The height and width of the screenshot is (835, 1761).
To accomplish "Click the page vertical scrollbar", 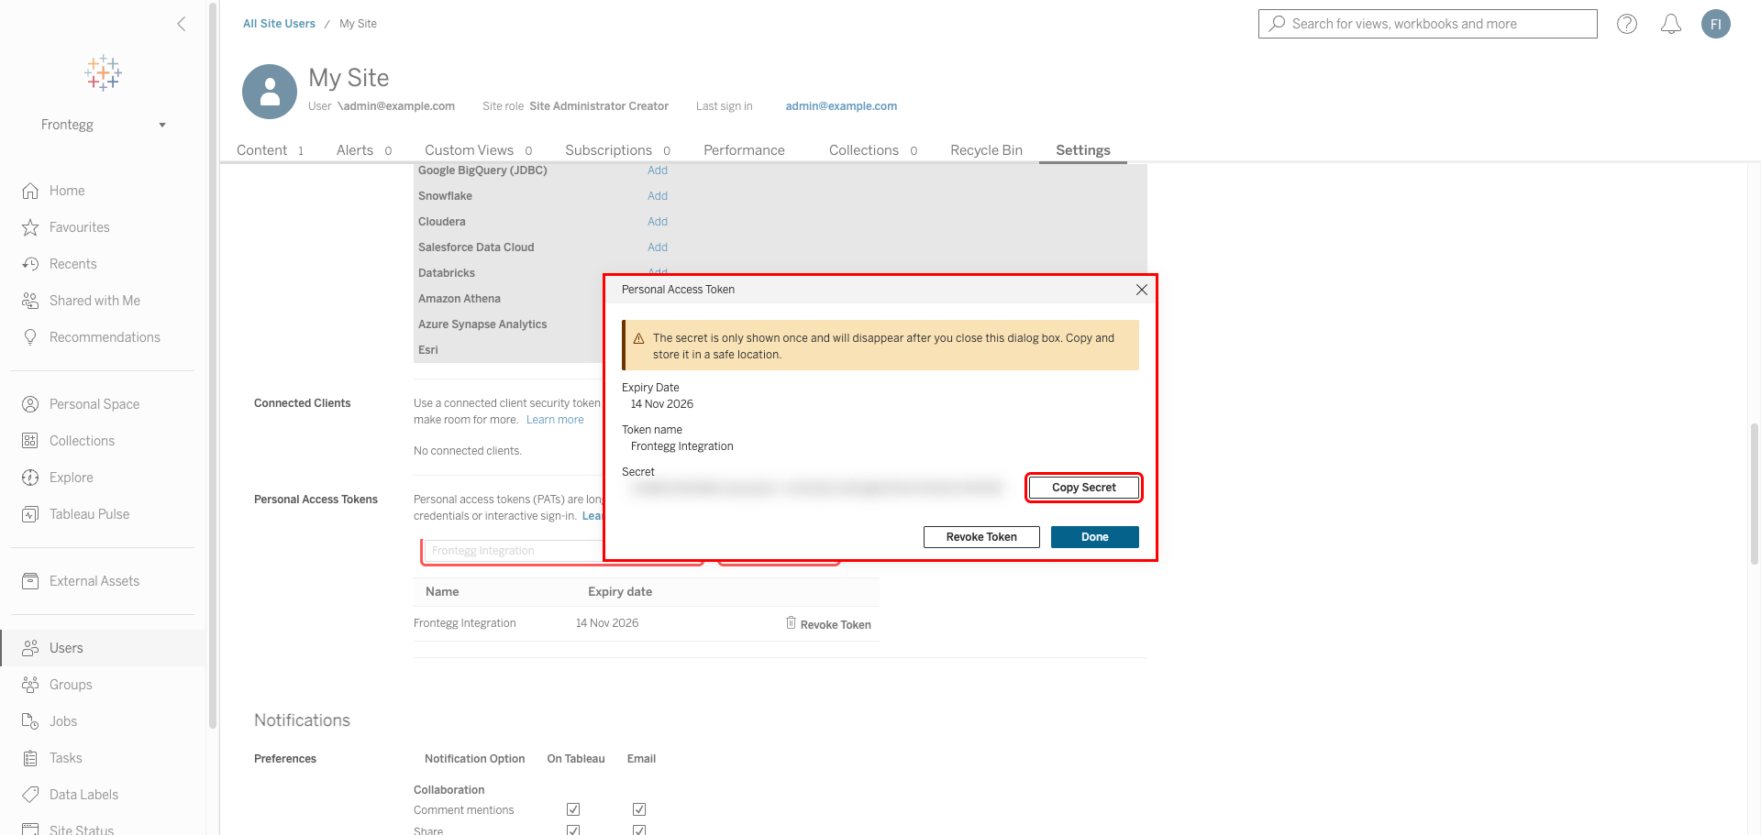I will point(1755,493).
